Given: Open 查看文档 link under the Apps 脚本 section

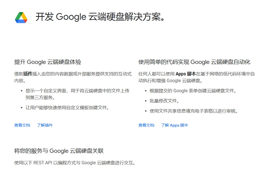Looking at the screenshot, I should point(146,125).
